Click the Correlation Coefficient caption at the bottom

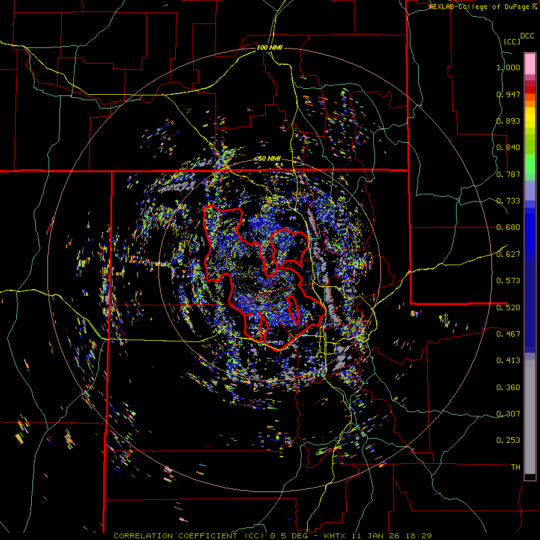click(272, 536)
